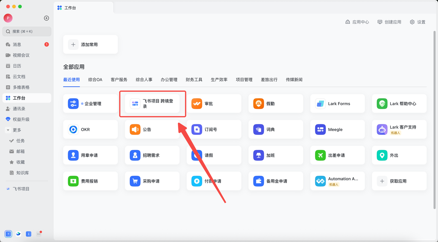Viewport: 438px width, 242px height.
Task: Open 邮箱 in sidebar
Action: click(27, 151)
